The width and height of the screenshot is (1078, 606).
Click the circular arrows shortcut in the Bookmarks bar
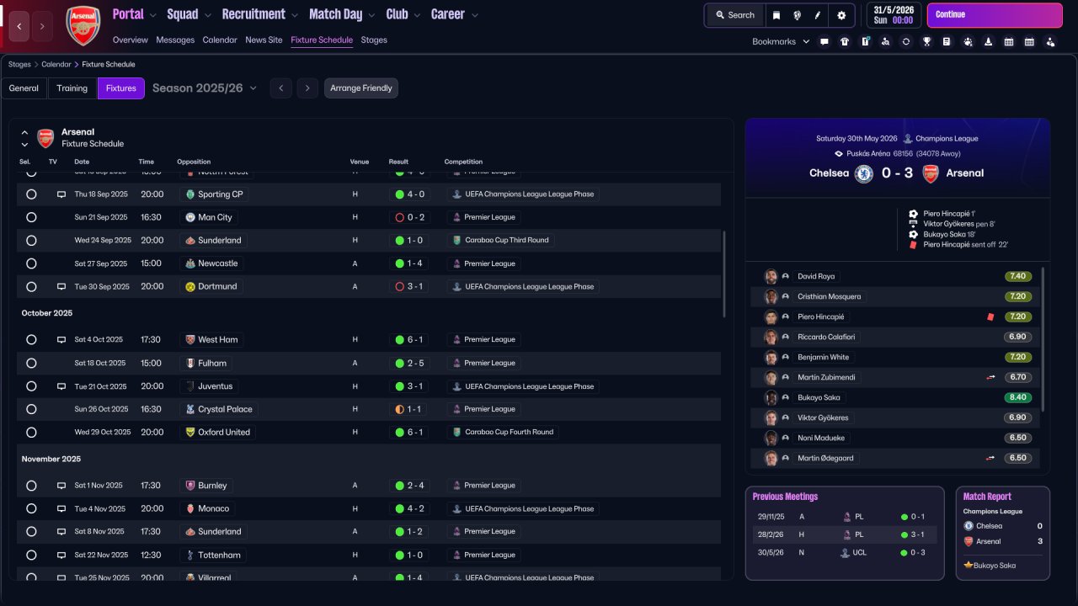coord(906,41)
